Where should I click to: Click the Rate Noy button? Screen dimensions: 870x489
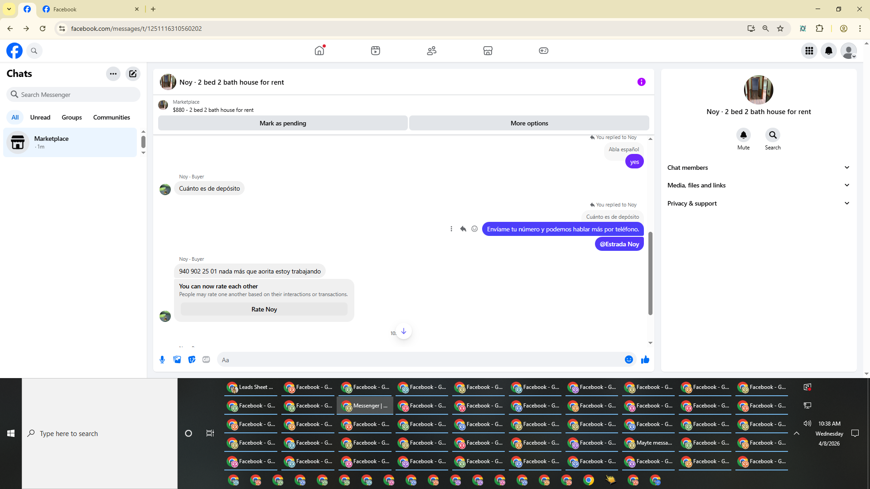point(264,309)
